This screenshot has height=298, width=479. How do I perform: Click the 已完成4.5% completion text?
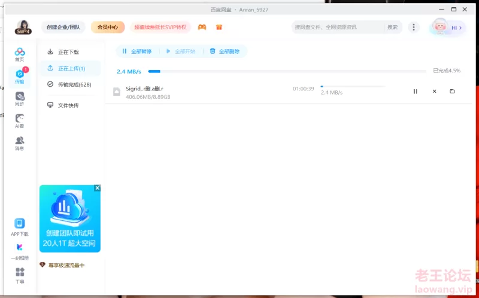447,71
